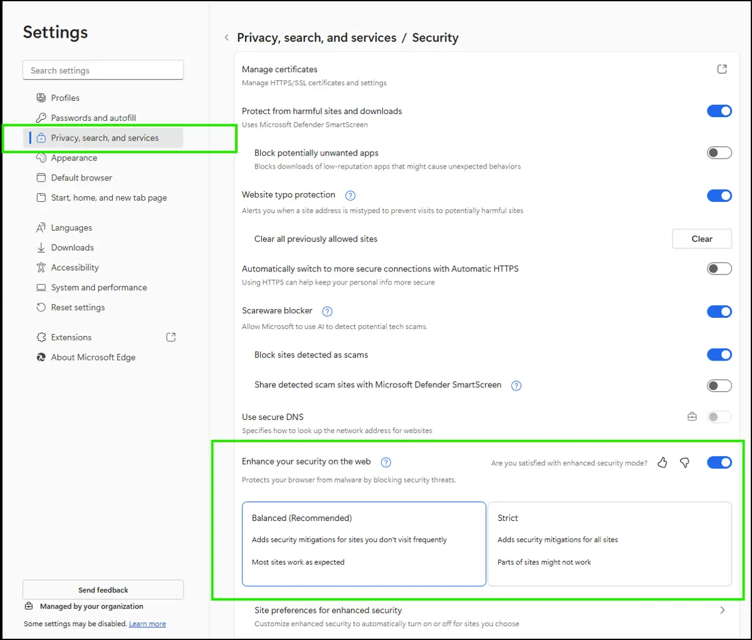
Task: Enable Automatic HTTPS switch
Action: (719, 269)
